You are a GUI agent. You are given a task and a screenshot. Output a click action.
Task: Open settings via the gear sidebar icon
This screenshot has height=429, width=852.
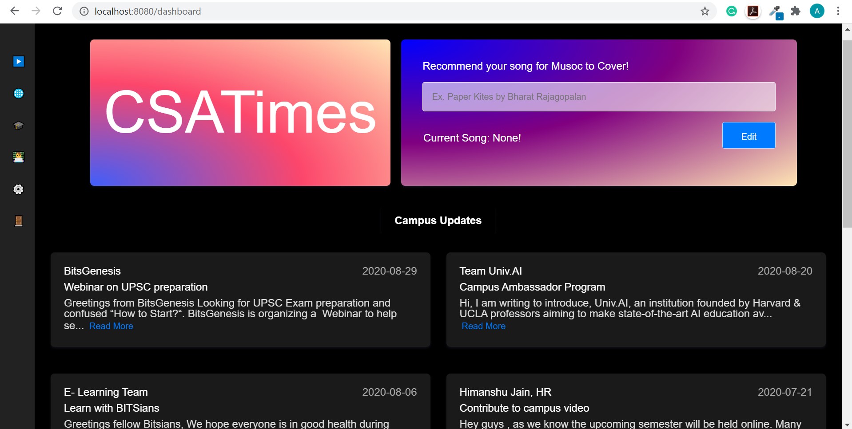18,189
